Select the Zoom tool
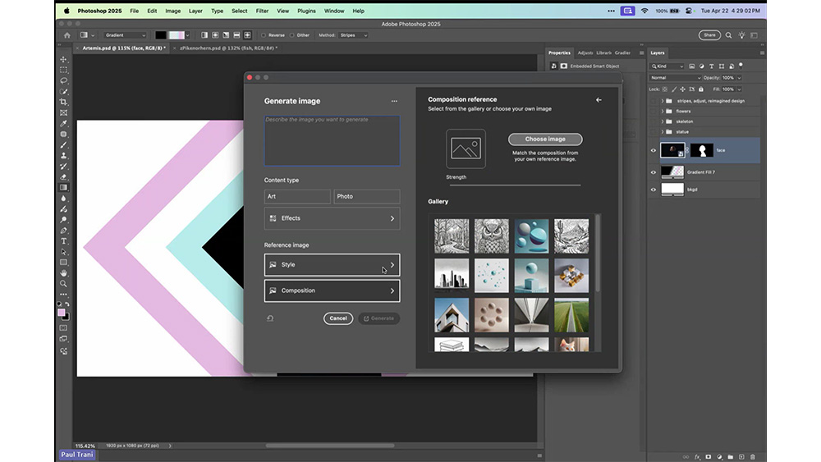The image size is (821, 462). pos(63,284)
